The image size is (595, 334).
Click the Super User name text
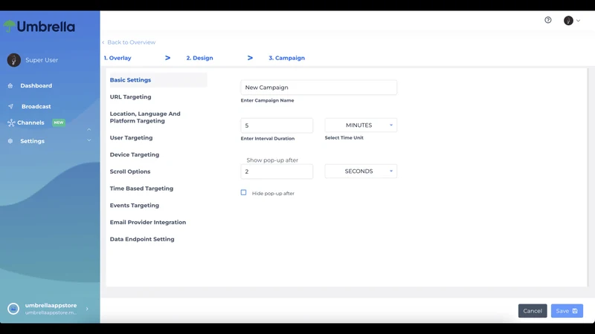click(x=42, y=60)
